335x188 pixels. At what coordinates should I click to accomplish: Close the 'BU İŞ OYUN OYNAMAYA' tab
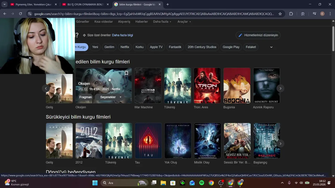pos(108,4)
